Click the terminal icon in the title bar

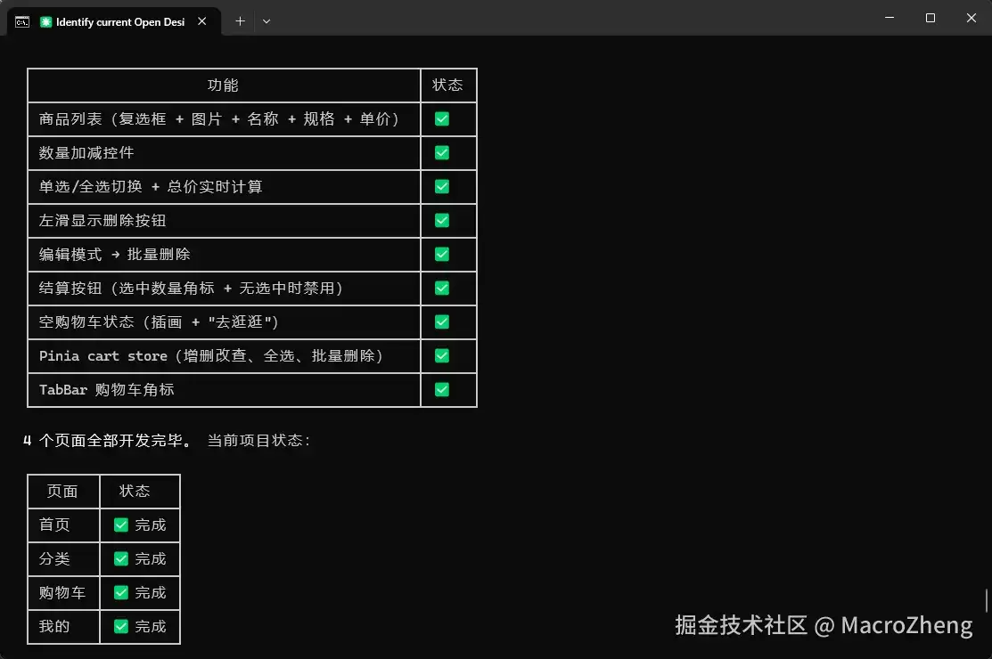tap(22, 22)
